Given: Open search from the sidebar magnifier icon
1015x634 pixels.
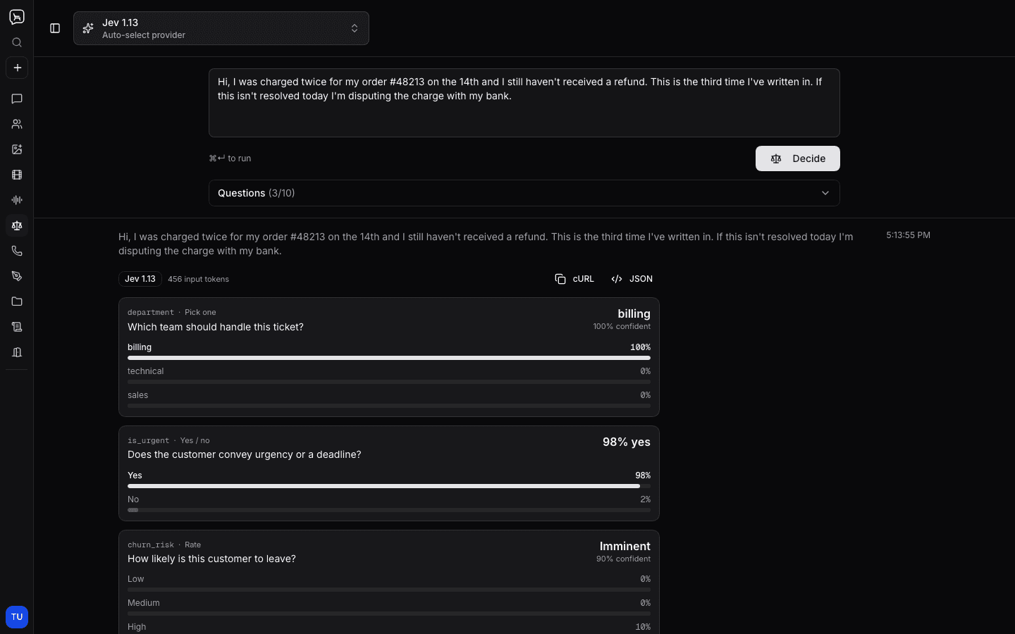Looking at the screenshot, I should 17,42.
